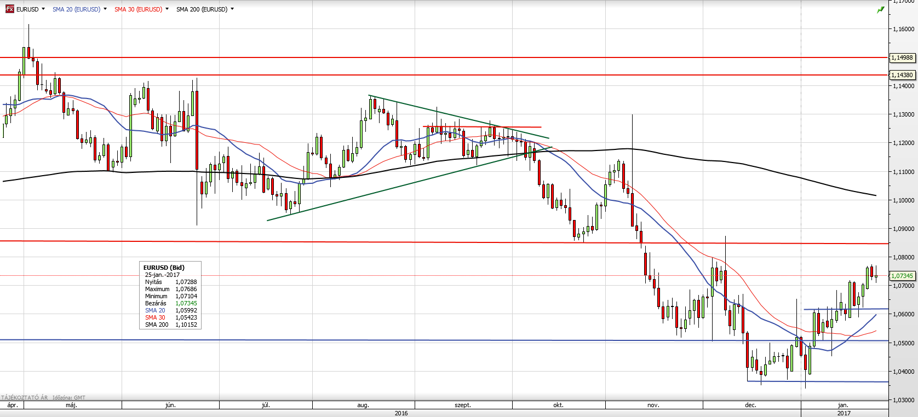This screenshot has width=918, height=417.
Task: Click the okt. month label on time axis
Action: (x=558, y=405)
